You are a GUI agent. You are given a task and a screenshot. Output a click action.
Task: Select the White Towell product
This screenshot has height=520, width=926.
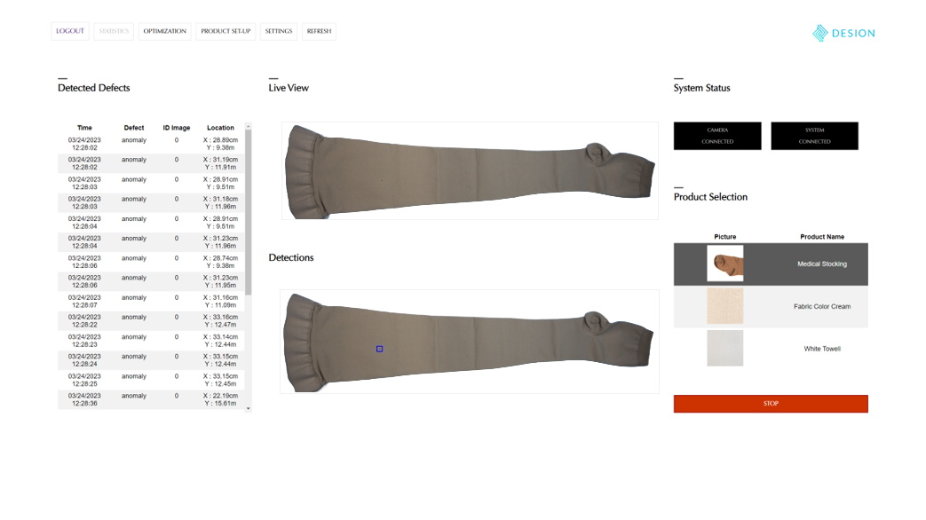(x=771, y=349)
